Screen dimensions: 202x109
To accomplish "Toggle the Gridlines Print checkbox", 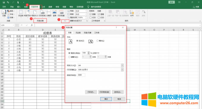I will coord(90,17).
